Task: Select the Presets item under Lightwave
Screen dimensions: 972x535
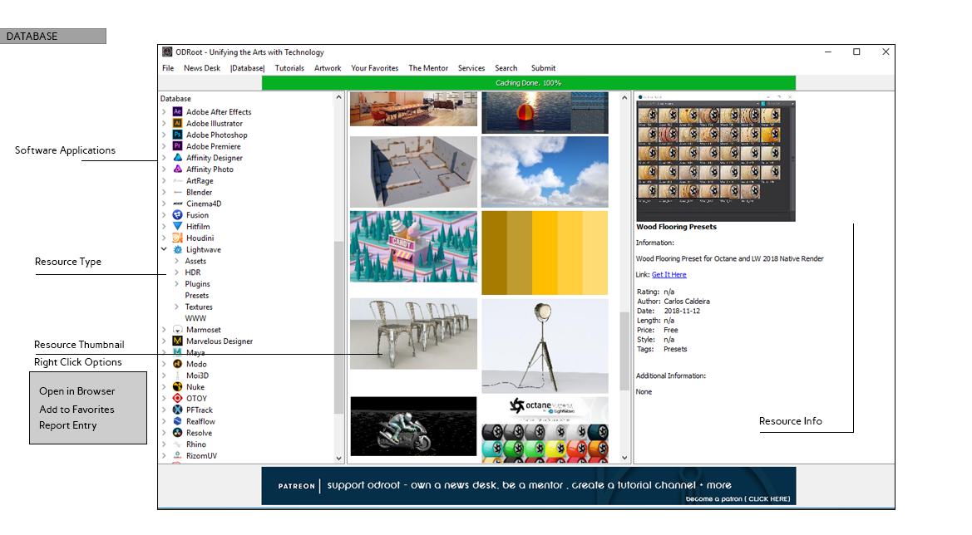Action: coord(197,296)
